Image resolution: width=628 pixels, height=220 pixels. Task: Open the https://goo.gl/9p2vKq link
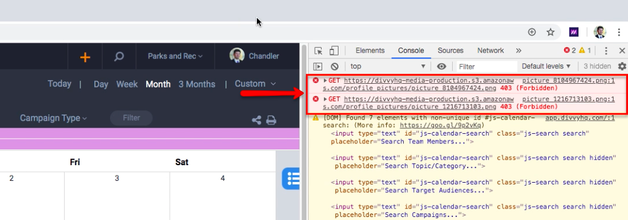pyautogui.click(x=441, y=125)
